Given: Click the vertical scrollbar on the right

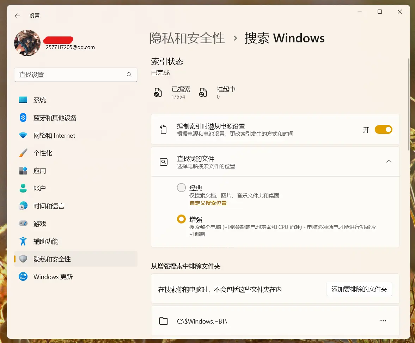Looking at the screenshot, I should pyautogui.click(x=408, y=105).
